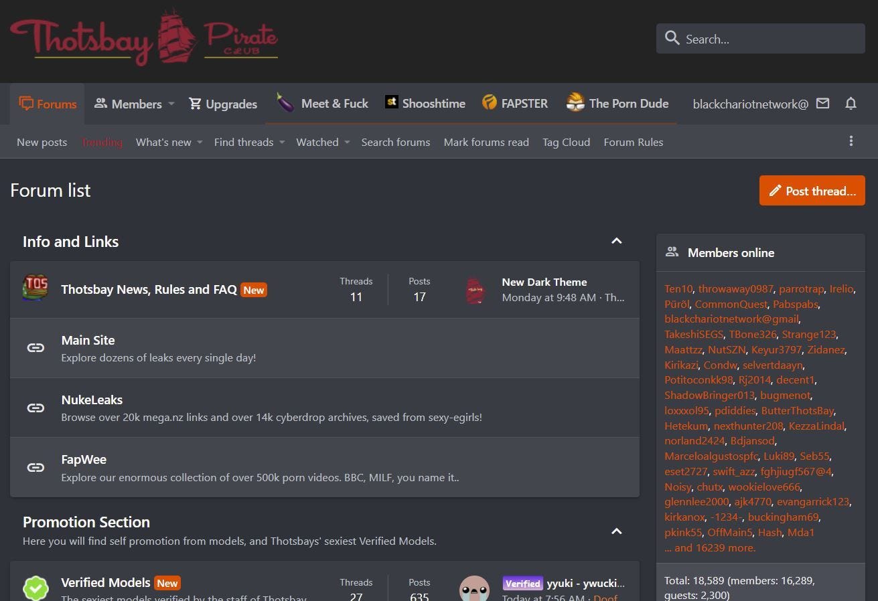
Task: Click the FapWee link icon
Action: [x=35, y=467]
